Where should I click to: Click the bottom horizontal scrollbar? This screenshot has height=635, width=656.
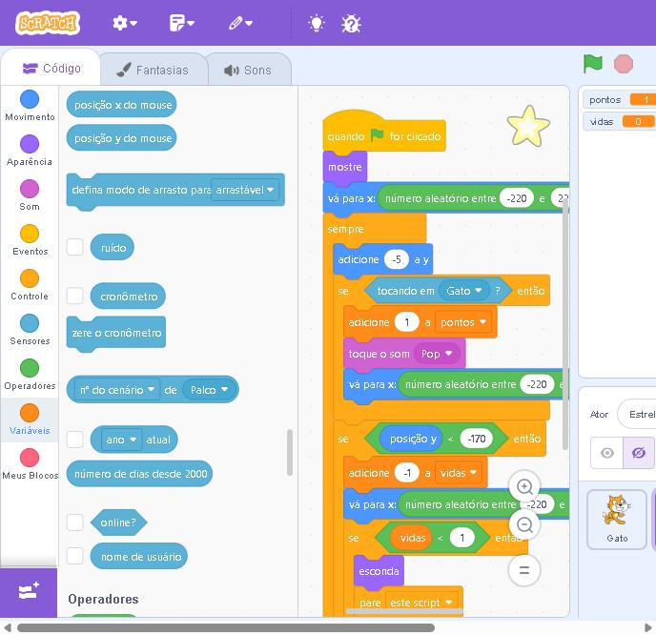pyautogui.click(x=225, y=627)
